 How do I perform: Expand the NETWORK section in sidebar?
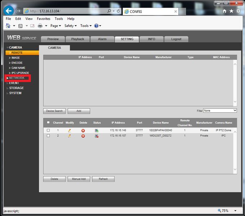click(17, 78)
